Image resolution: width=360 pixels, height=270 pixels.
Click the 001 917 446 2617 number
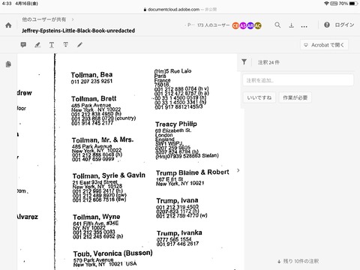click(x=178, y=244)
